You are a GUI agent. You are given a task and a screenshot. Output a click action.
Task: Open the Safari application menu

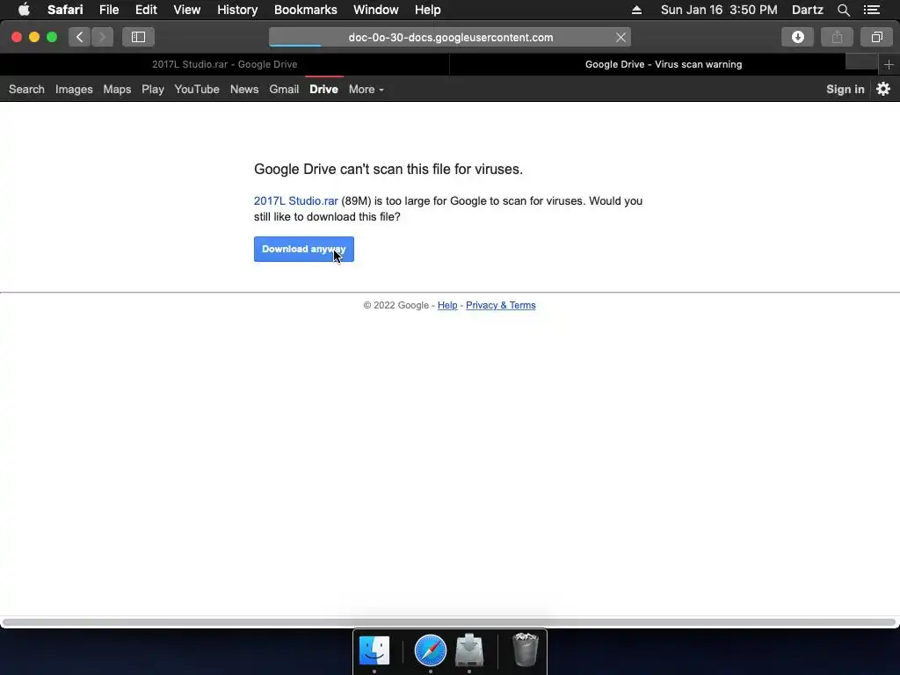tap(65, 10)
